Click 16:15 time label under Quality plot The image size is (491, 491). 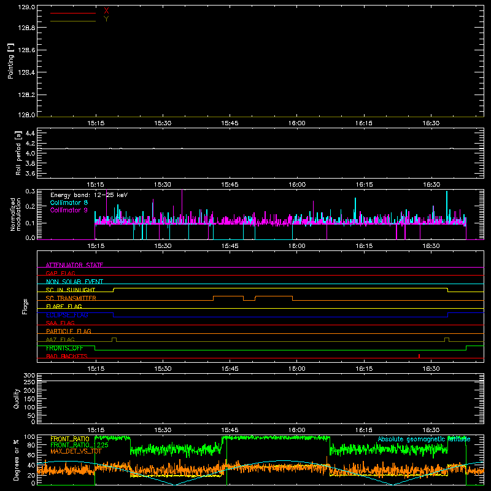tap(364, 430)
